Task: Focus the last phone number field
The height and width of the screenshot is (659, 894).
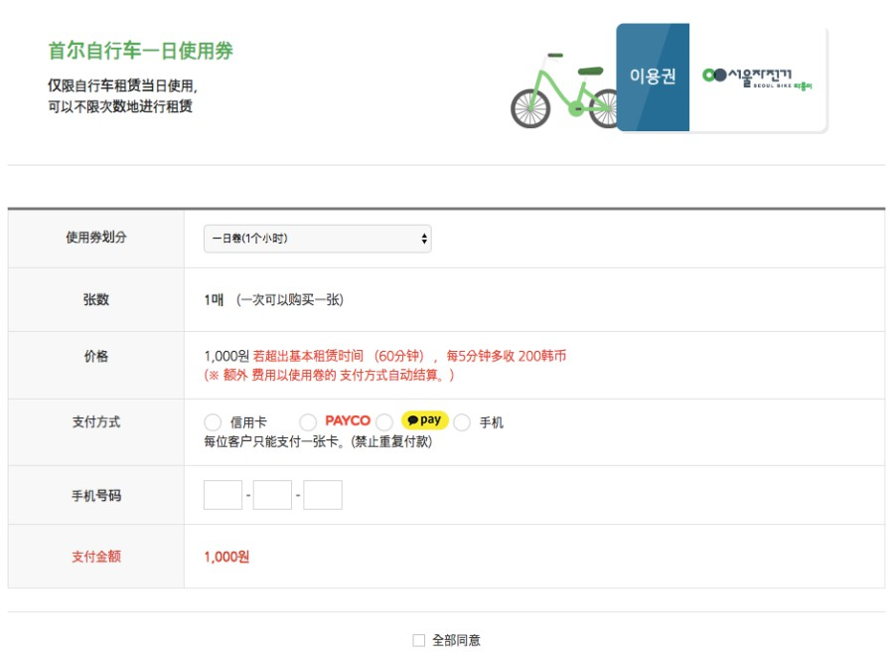Action: click(323, 495)
